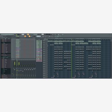Mute the Master track in the mixer
The image size is (112, 112).
point(14,66)
